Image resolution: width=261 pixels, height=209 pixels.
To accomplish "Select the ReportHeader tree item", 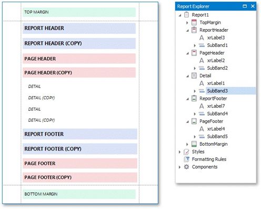I will click(x=214, y=30).
